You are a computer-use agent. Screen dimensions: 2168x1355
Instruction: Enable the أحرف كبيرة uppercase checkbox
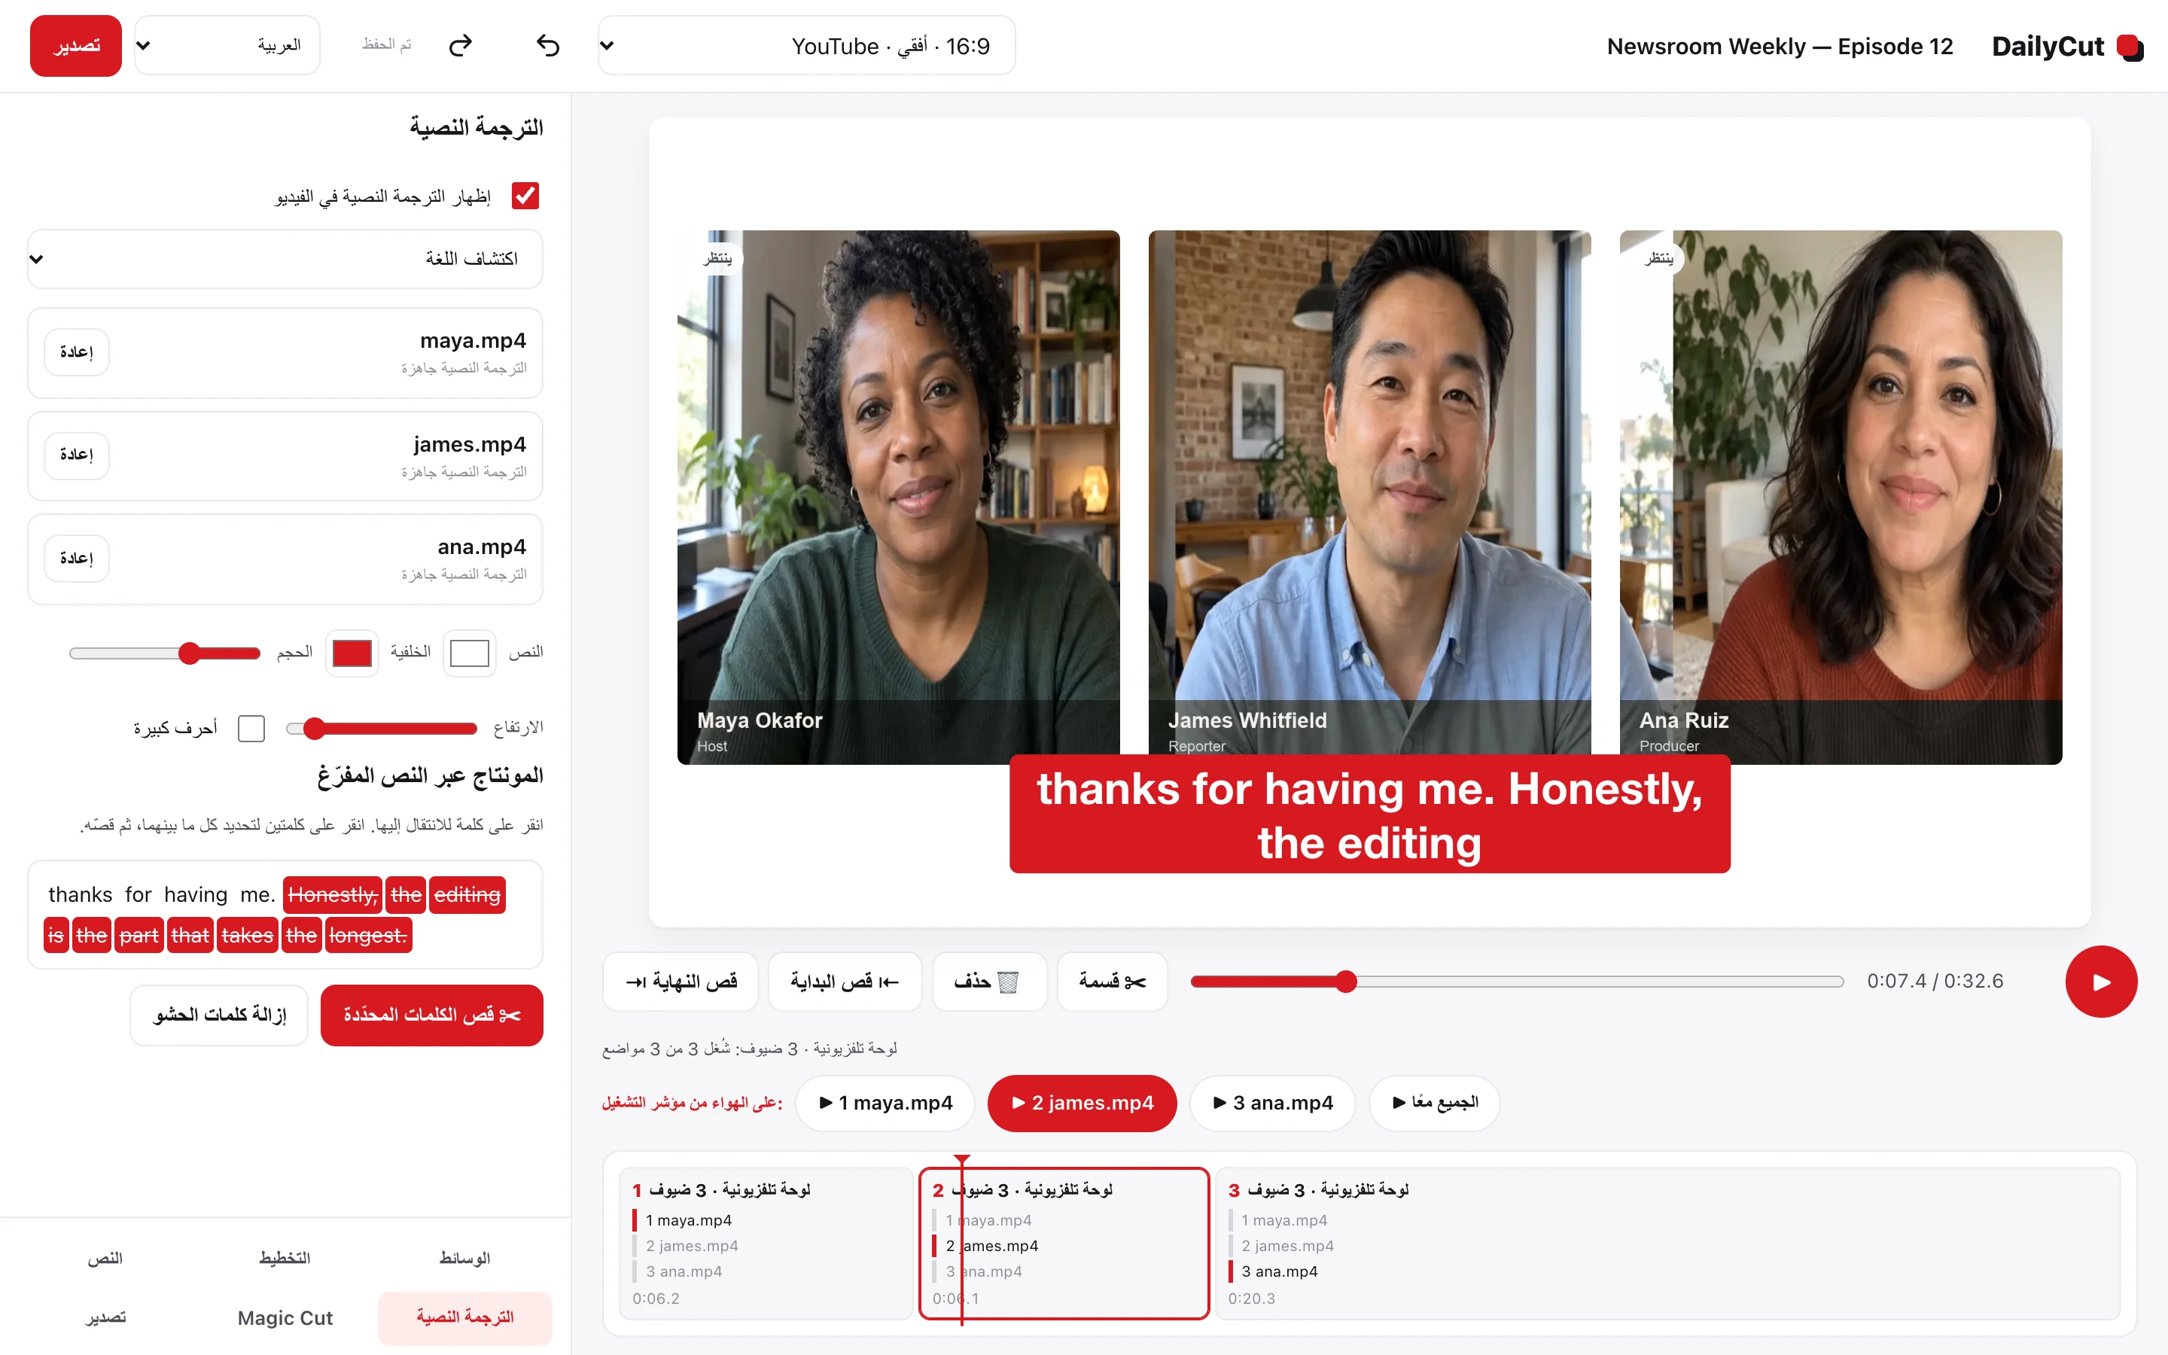251,728
